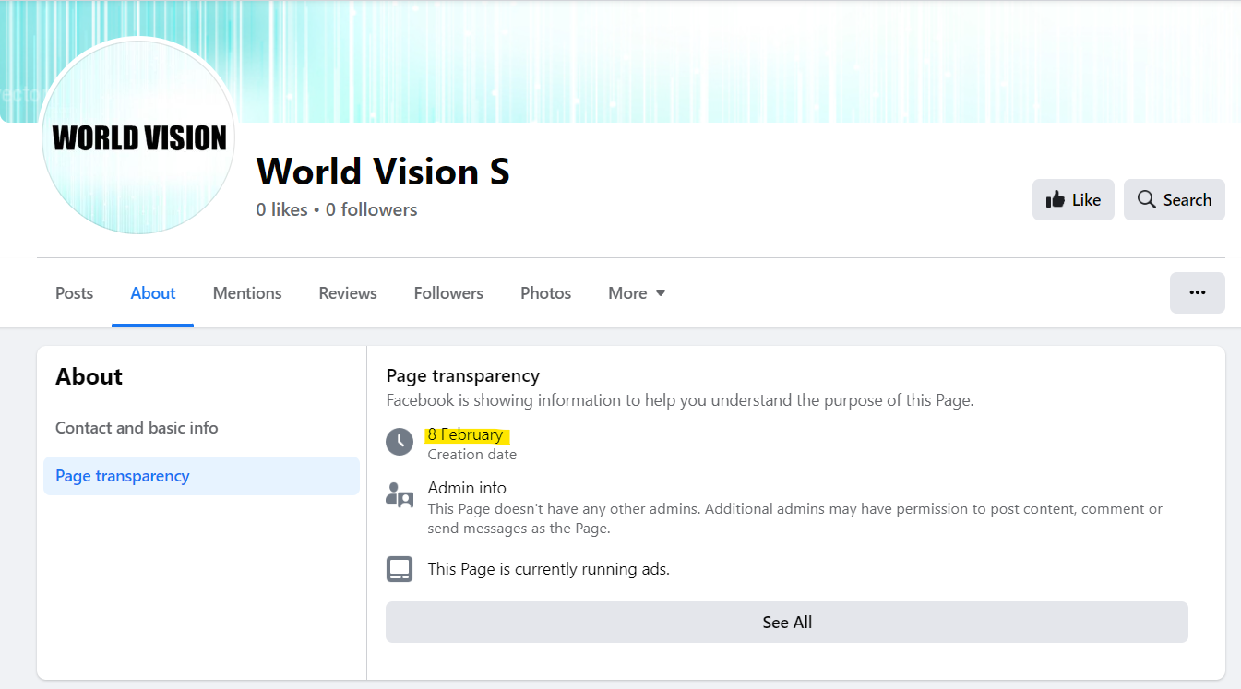Open the Mentions tab

click(247, 292)
